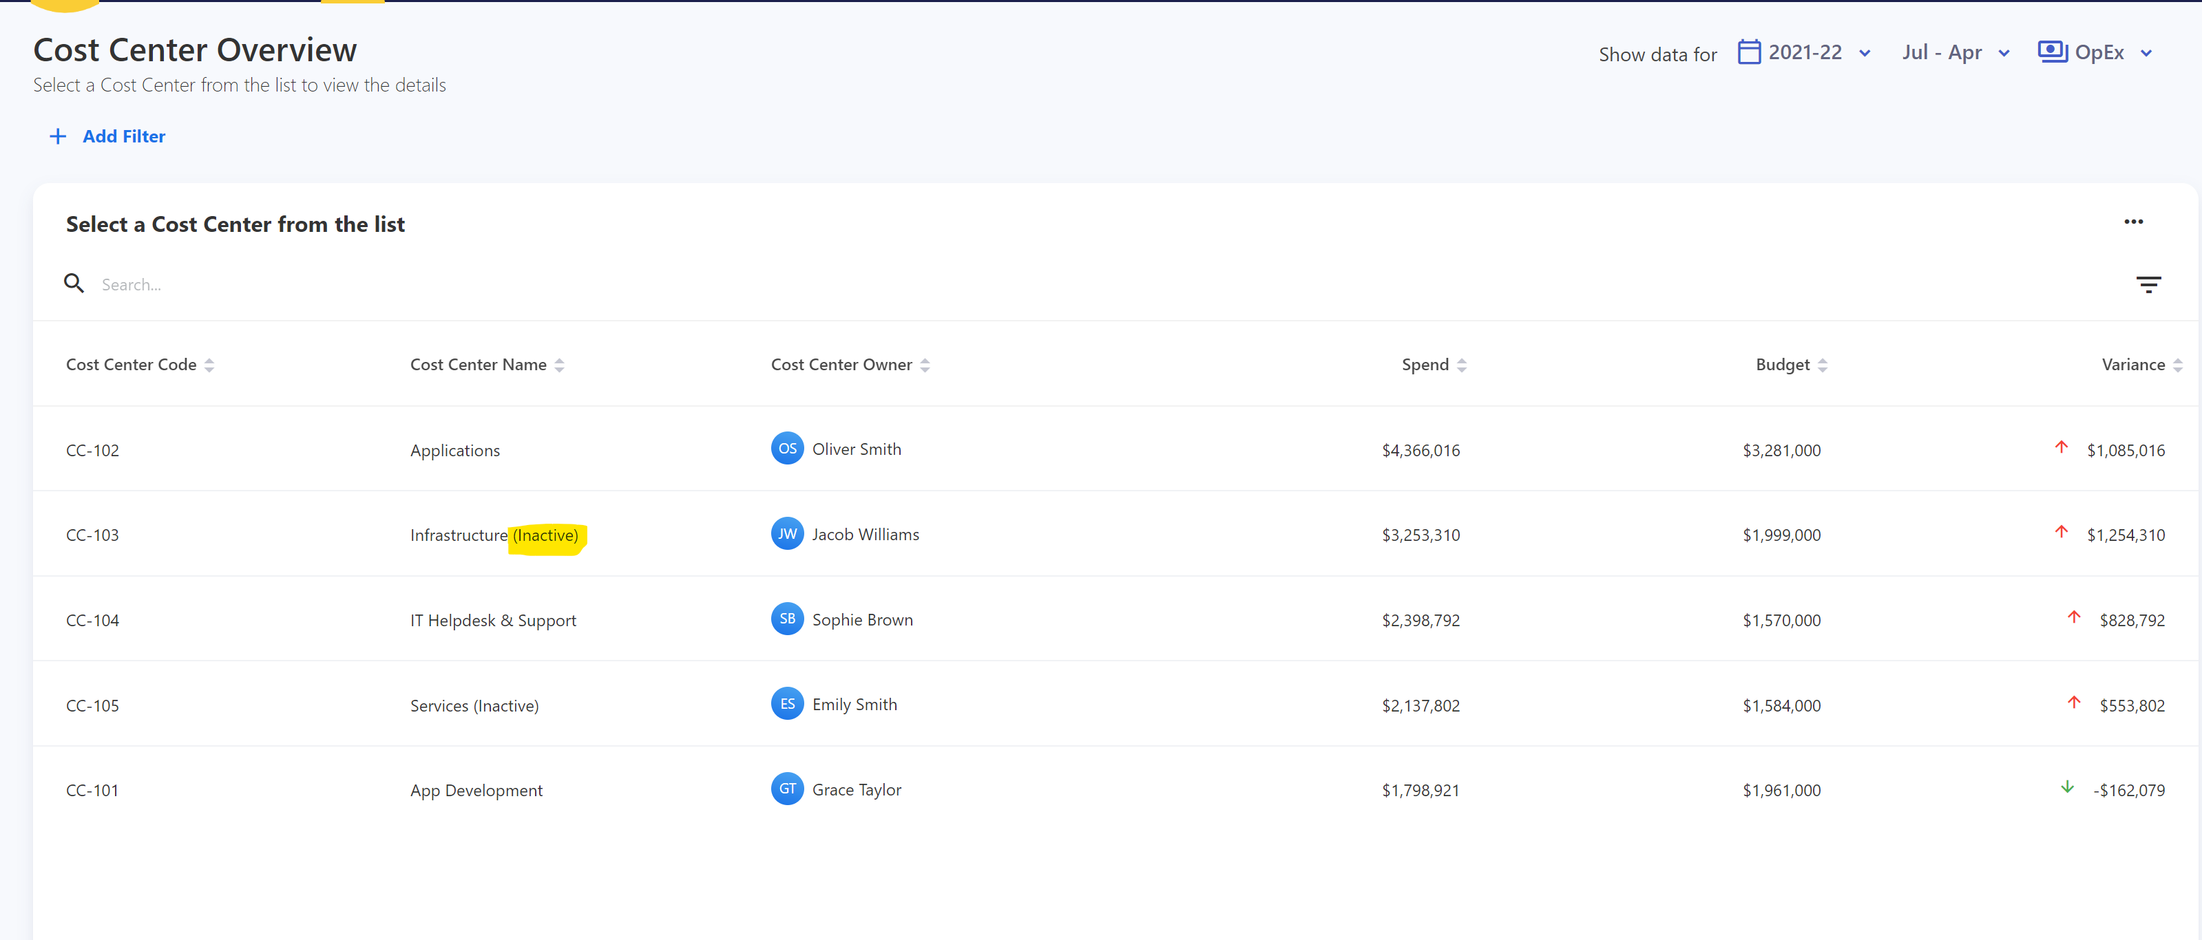Click Oliver Smith's OS avatar

pos(786,449)
